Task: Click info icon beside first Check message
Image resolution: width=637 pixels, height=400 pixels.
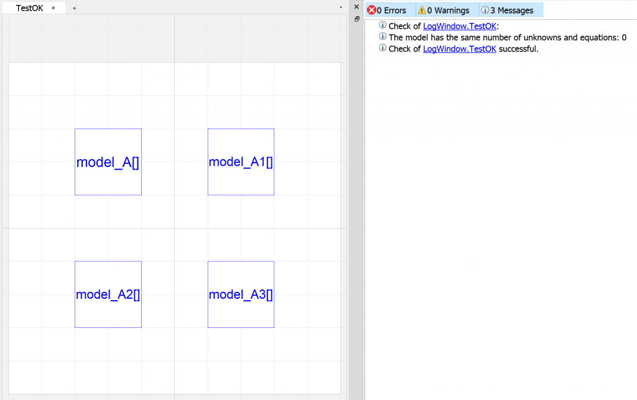Action: point(383,25)
